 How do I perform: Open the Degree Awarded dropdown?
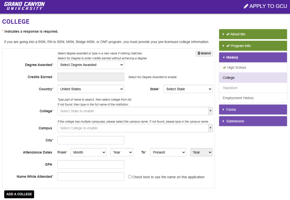click(91, 65)
